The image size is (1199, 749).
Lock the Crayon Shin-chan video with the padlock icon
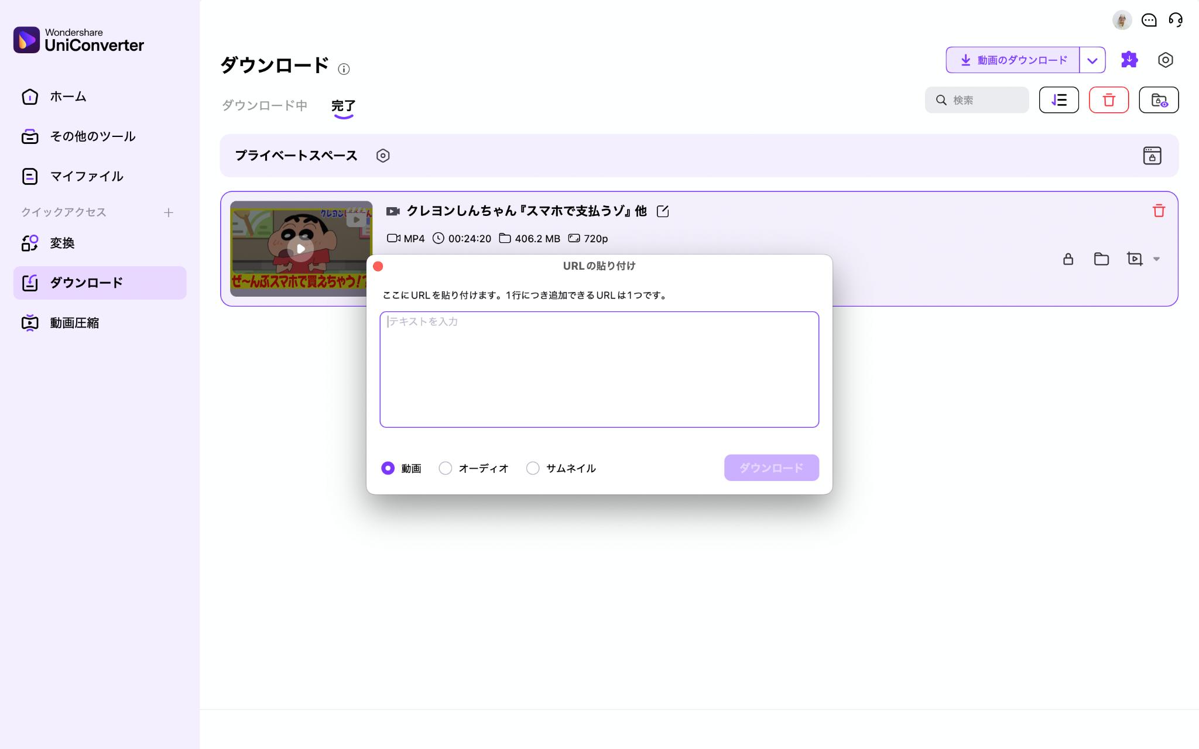tap(1068, 259)
